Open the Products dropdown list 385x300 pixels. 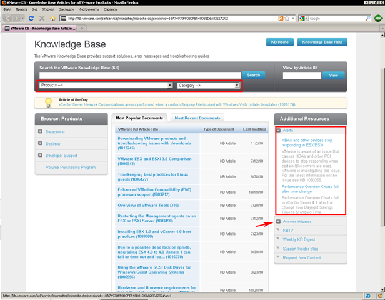pyautogui.click(x=106, y=85)
